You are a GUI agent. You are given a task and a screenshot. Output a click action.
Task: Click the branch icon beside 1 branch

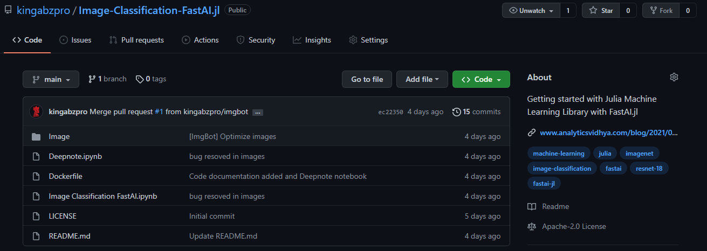coord(92,79)
